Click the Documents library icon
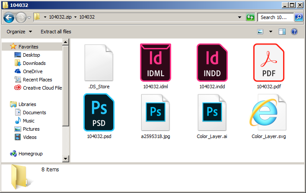The width and height of the screenshot is (306, 193). pyautogui.click(x=18, y=113)
